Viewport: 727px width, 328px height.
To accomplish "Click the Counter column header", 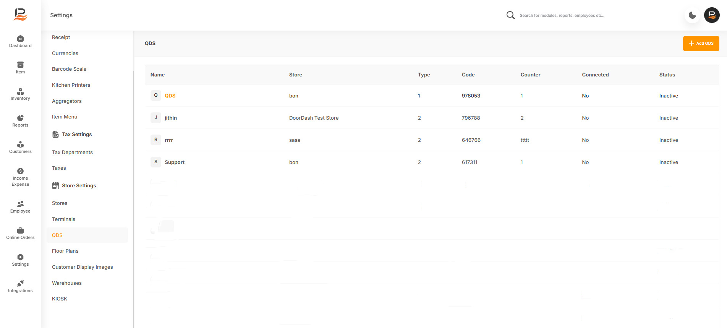I will 530,75.
